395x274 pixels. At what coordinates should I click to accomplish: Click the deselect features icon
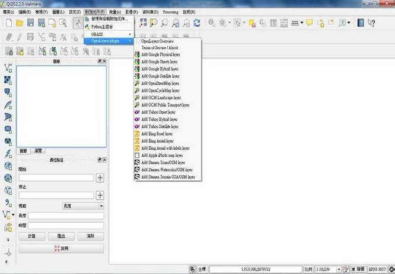pyautogui.click(x=252, y=23)
